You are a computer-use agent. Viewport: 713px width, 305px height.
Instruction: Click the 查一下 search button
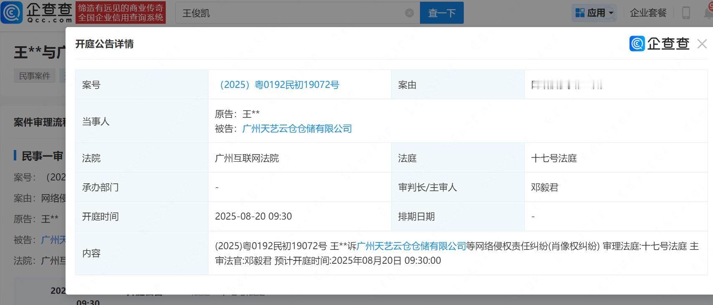tap(442, 13)
